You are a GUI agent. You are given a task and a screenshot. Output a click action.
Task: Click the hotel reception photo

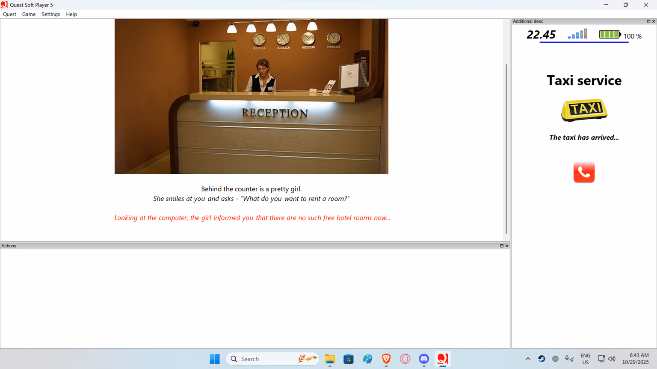tap(252, 96)
